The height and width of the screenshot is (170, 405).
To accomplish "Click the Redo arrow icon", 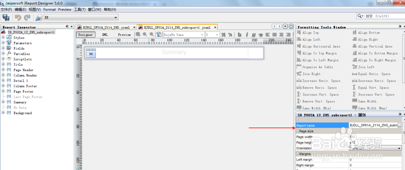I will coord(27,17).
